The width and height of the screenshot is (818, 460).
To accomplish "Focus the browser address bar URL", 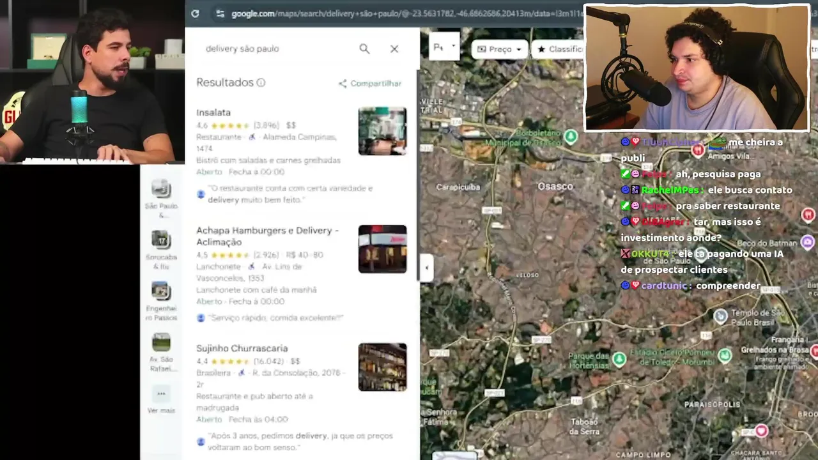I will coord(405,13).
